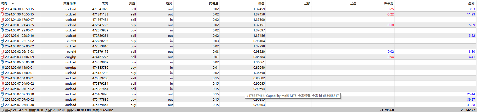
Task: Click the buy deal icon at 2024.05.06 17:00:01
Action: (2, 73)
